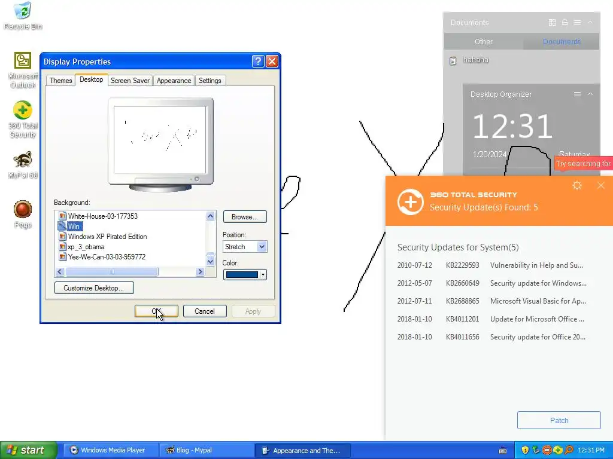Click Browse to choose a background

[245, 216]
